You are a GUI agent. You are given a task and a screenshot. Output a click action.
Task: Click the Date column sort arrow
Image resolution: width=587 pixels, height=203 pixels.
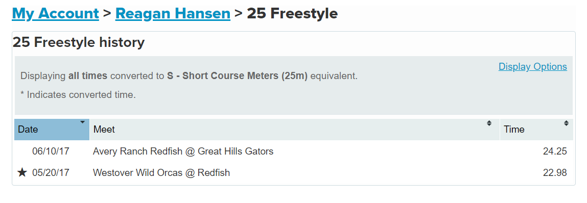pyautogui.click(x=82, y=122)
